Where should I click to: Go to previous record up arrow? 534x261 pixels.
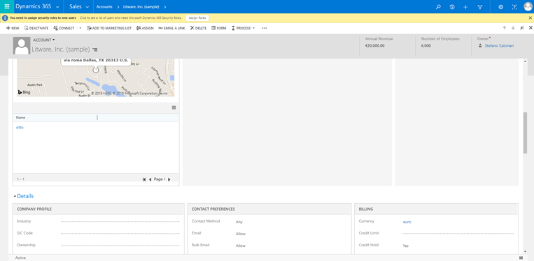click(x=505, y=28)
